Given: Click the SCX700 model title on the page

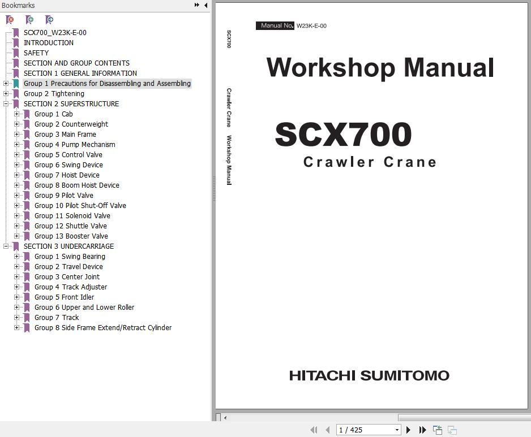Looking at the screenshot, I should 343,134.
